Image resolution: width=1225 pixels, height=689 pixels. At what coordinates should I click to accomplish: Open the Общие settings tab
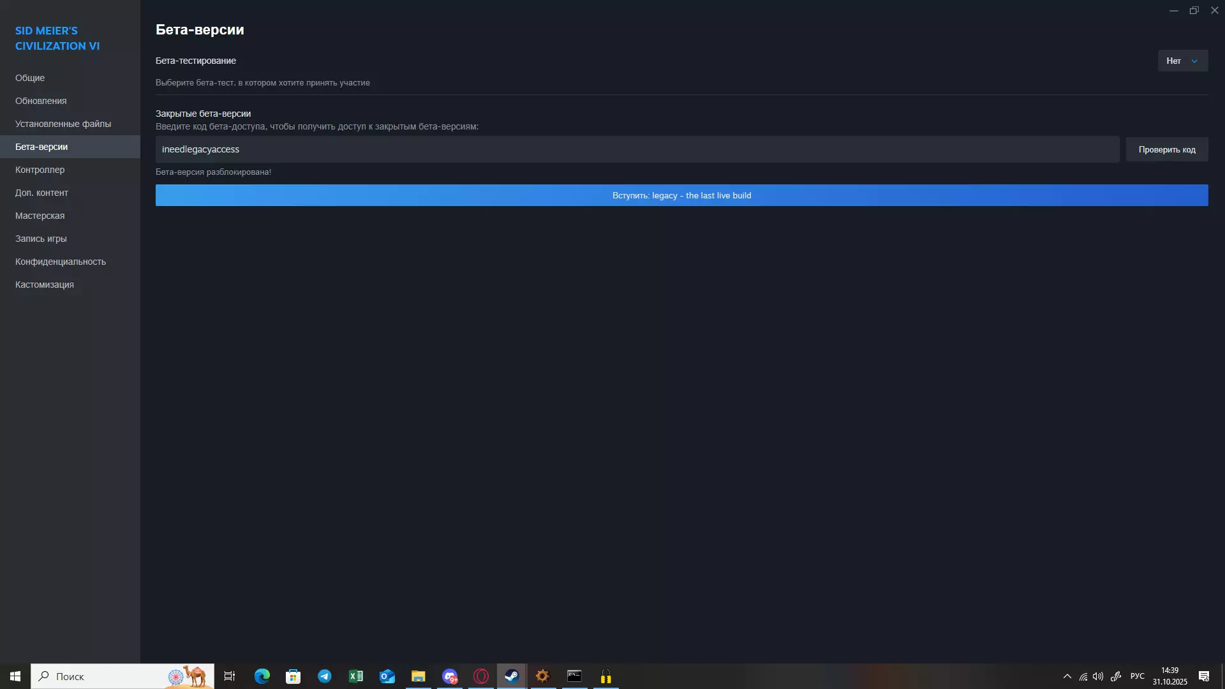[30, 78]
